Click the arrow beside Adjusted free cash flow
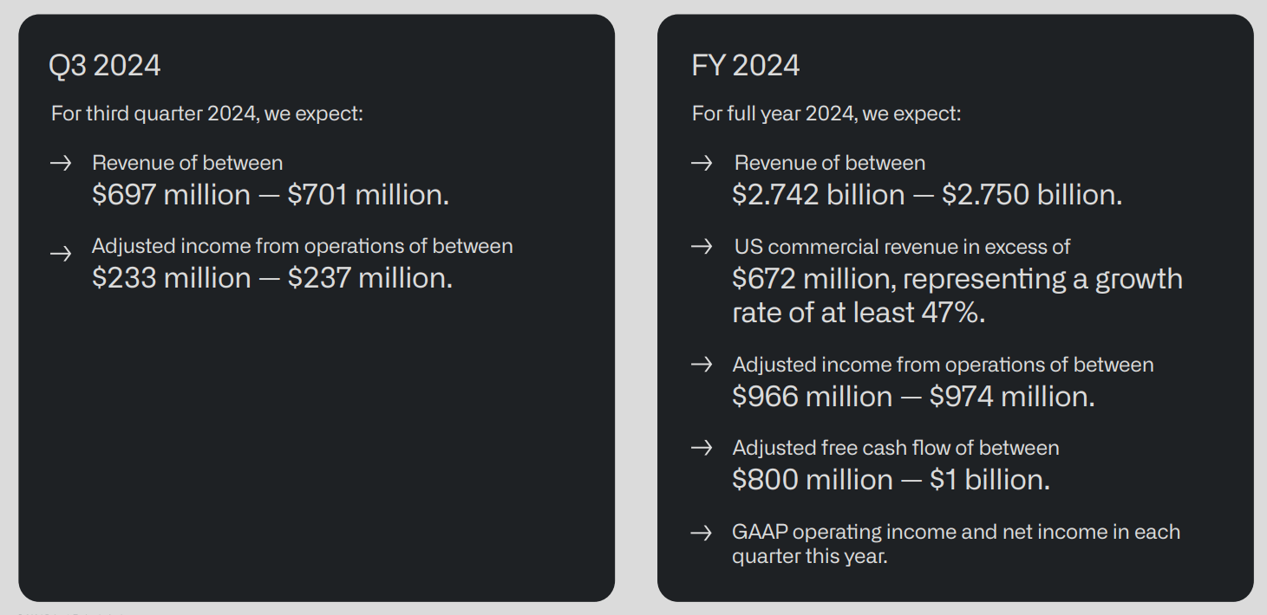Viewport: 1267px width, 615px height. (x=701, y=448)
